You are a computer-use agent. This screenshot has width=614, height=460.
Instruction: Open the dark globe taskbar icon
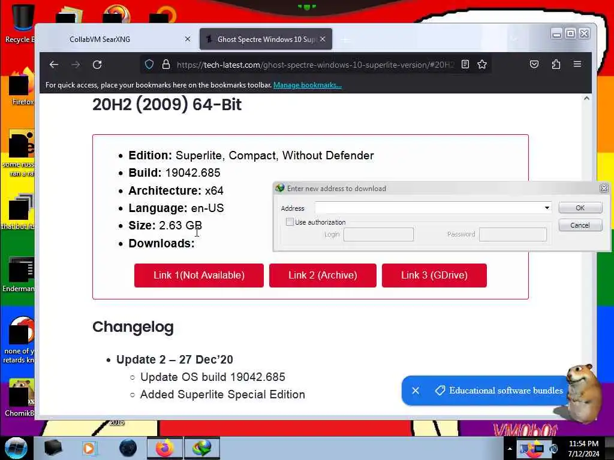coord(128,448)
